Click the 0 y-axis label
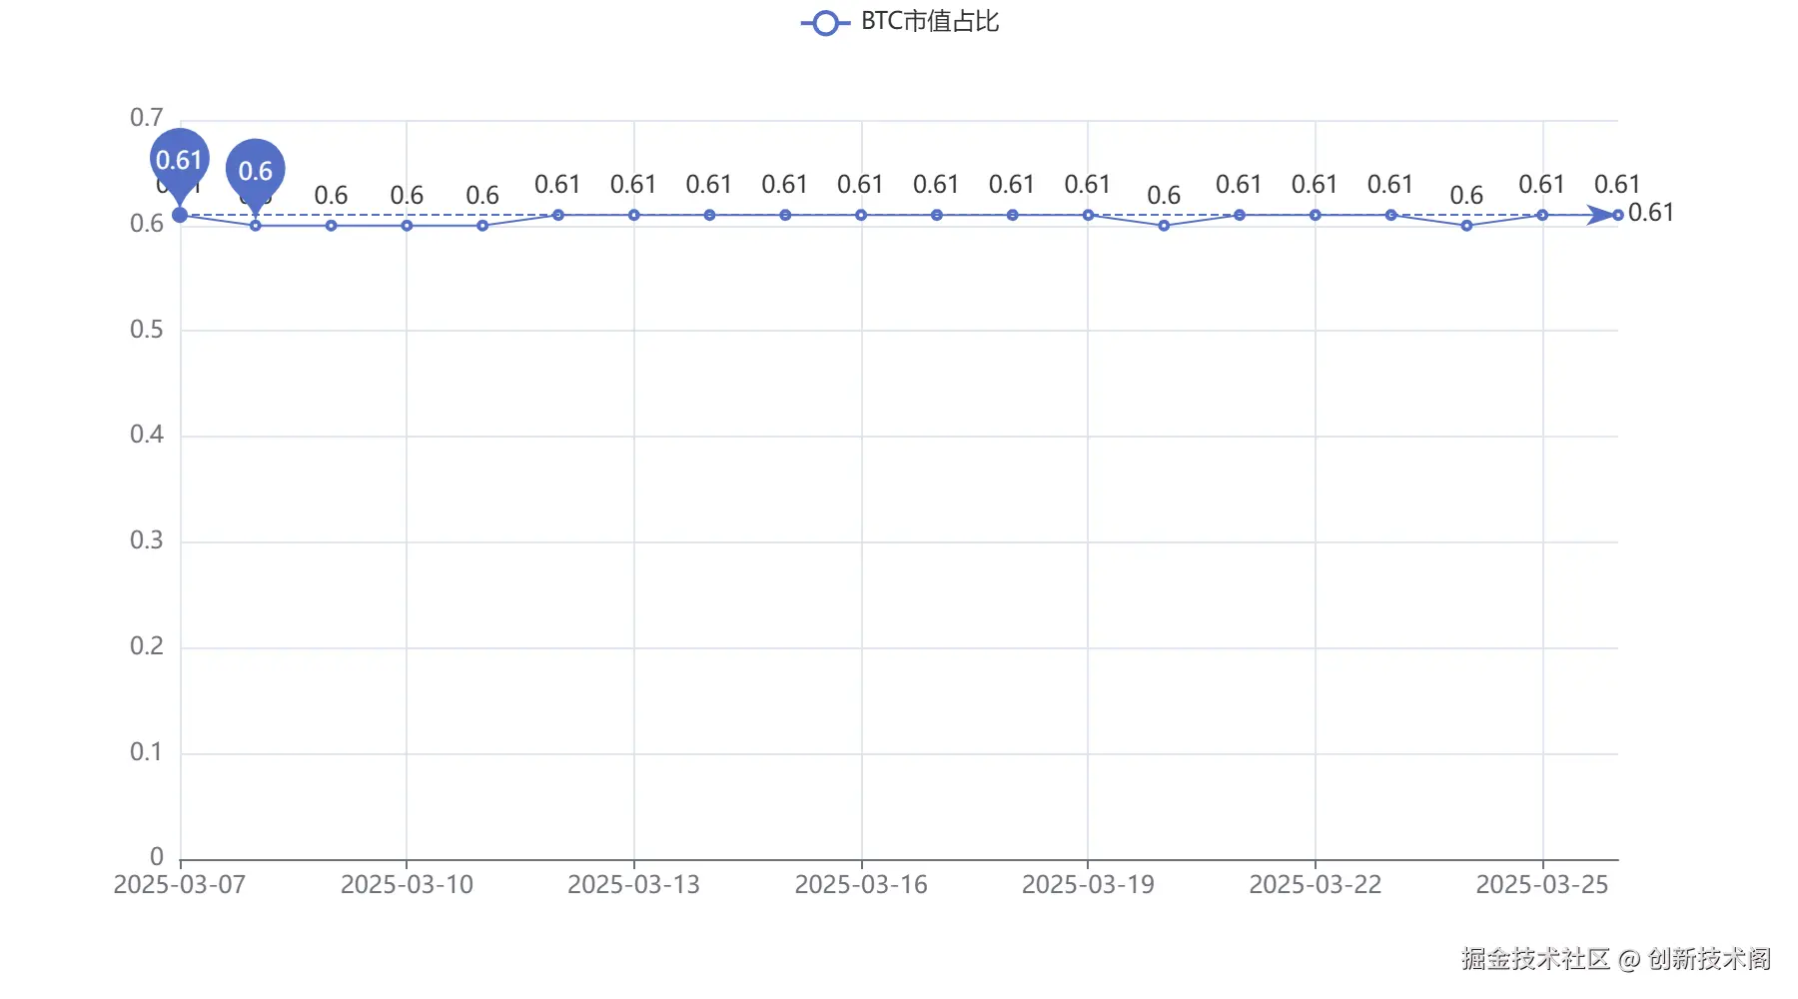Screen dimensions: 1798x999 [157, 857]
